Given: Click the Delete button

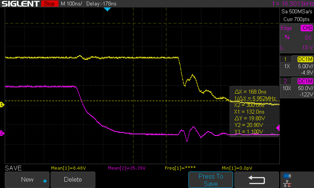Looking at the screenshot, I should coord(73,180).
